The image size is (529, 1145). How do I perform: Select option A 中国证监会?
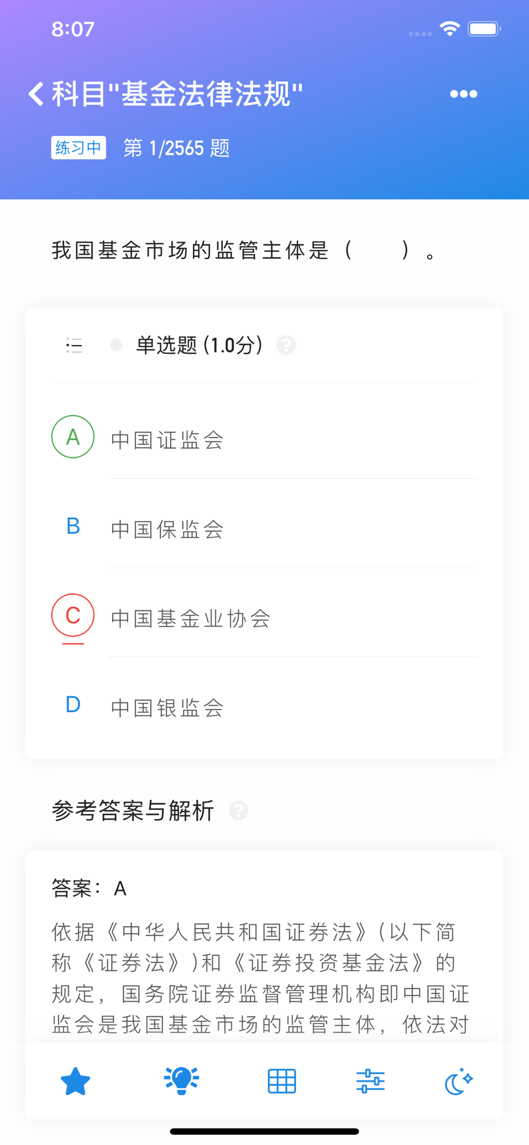(264, 437)
